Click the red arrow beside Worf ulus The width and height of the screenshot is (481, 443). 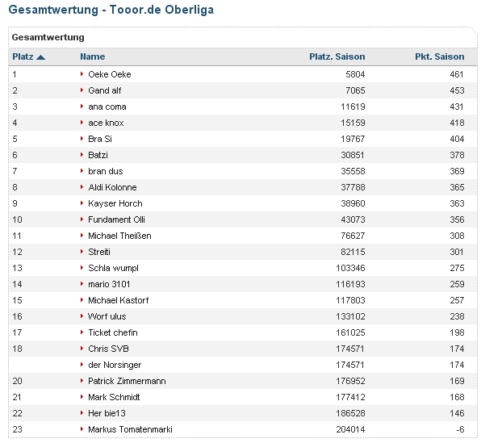(x=82, y=316)
